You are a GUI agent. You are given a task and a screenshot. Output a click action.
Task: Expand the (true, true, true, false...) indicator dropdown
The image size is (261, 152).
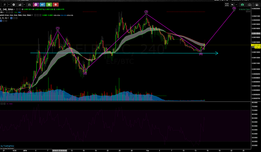tap(32, 15)
